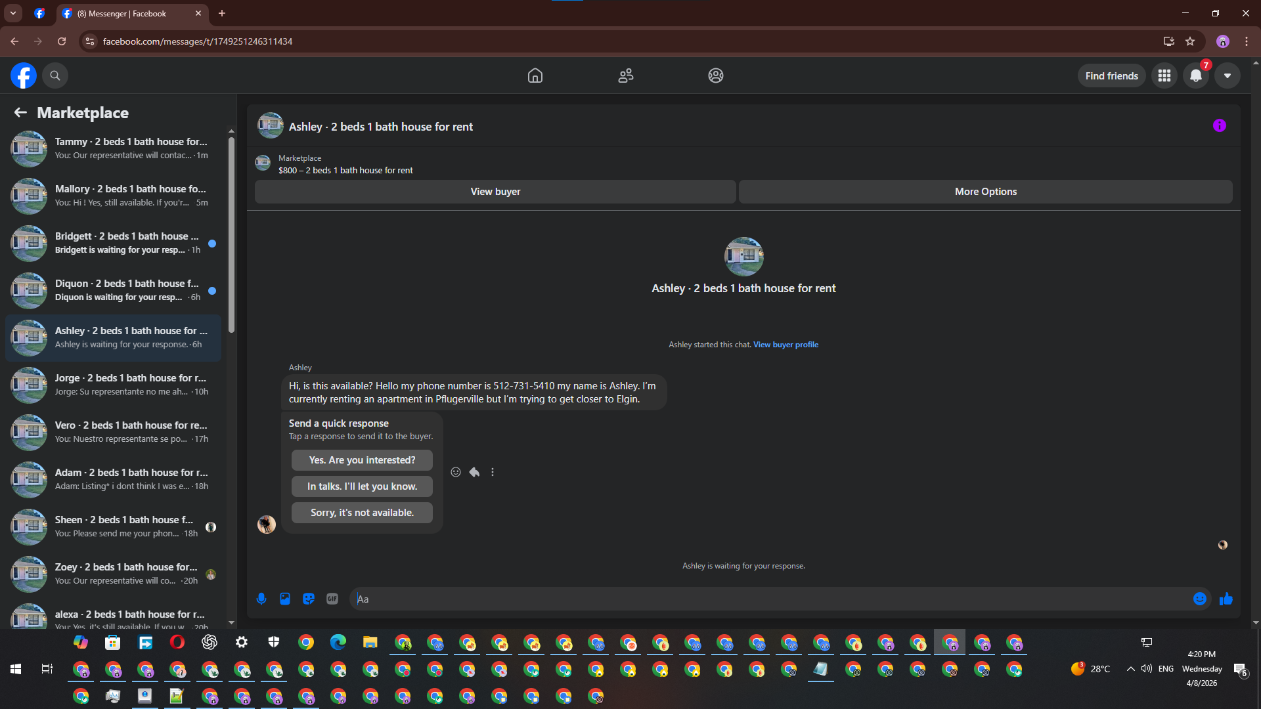
Task: Reply to Ashley's message arrow icon
Action: coord(474,472)
